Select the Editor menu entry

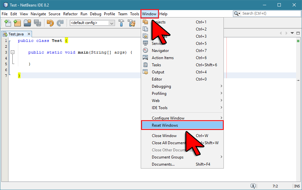tap(182, 79)
